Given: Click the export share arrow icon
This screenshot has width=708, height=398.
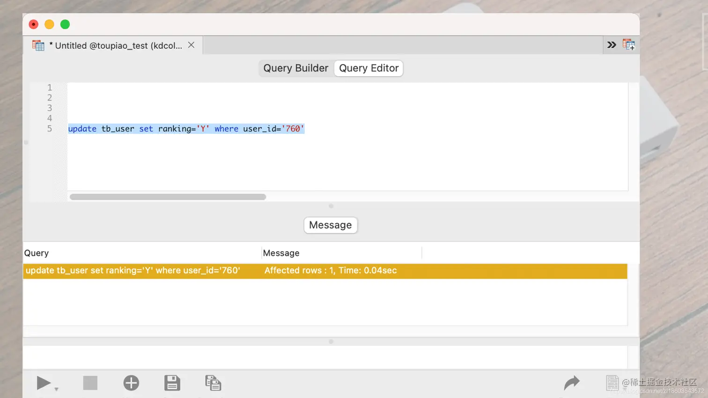Looking at the screenshot, I should tap(572, 383).
